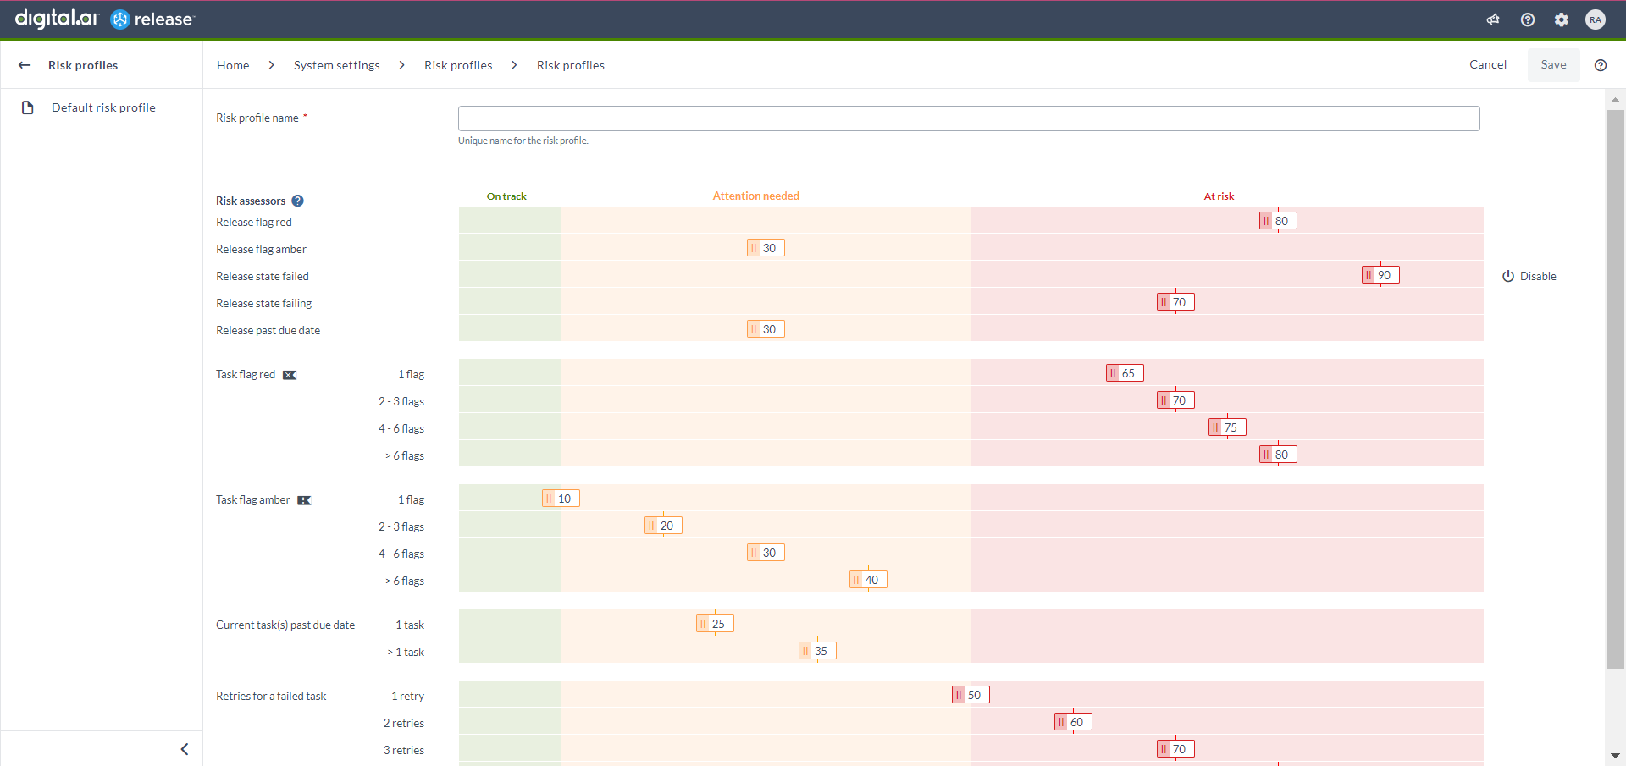Click the Task flag red 1 flag slider
Viewport: 1626px width, 766px height.
pos(1125,373)
